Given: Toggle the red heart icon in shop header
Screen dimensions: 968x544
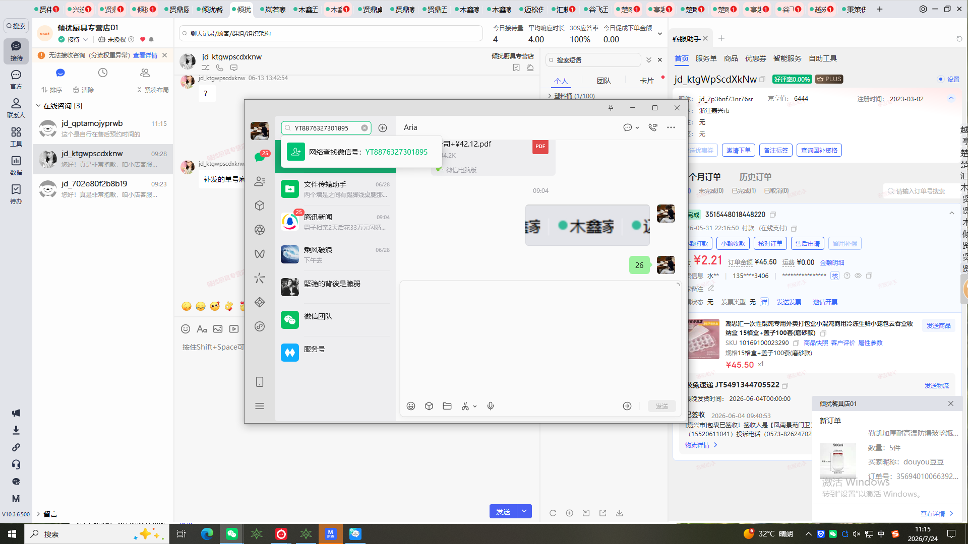Looking at the screenshot, I should point(143,39).
